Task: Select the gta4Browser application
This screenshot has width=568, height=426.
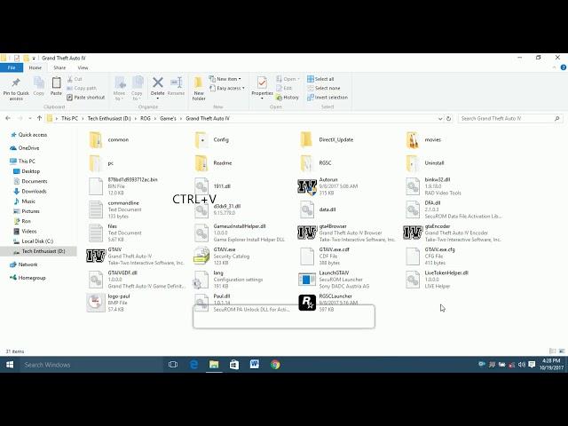Action: (346, 233)
